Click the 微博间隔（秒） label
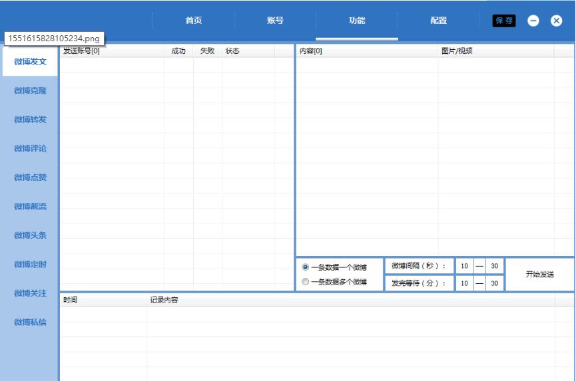Viewport: 576px width, 381px height. [419, 266]
